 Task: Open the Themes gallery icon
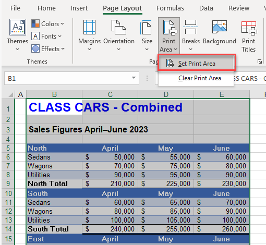click(x=18, y=27)
